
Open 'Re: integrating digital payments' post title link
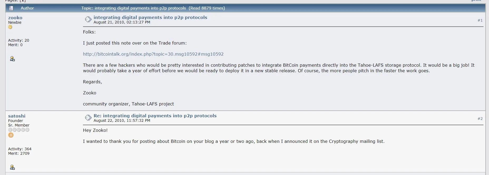pyautogui.click(x=155, y=116)
